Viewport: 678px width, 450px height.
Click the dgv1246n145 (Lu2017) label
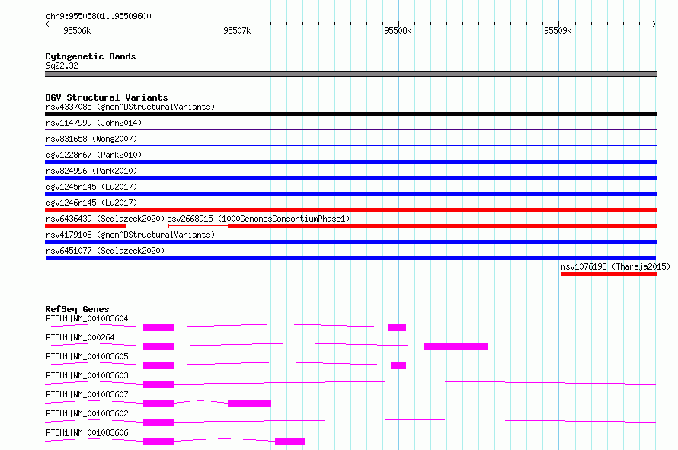point(91,203)
